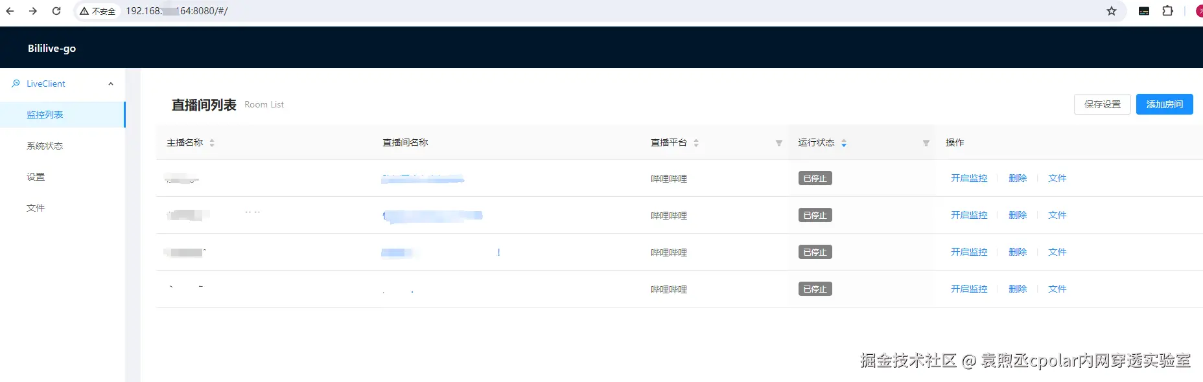
Task: Click 文件 in the fourth row
Action: [1057, 289]
